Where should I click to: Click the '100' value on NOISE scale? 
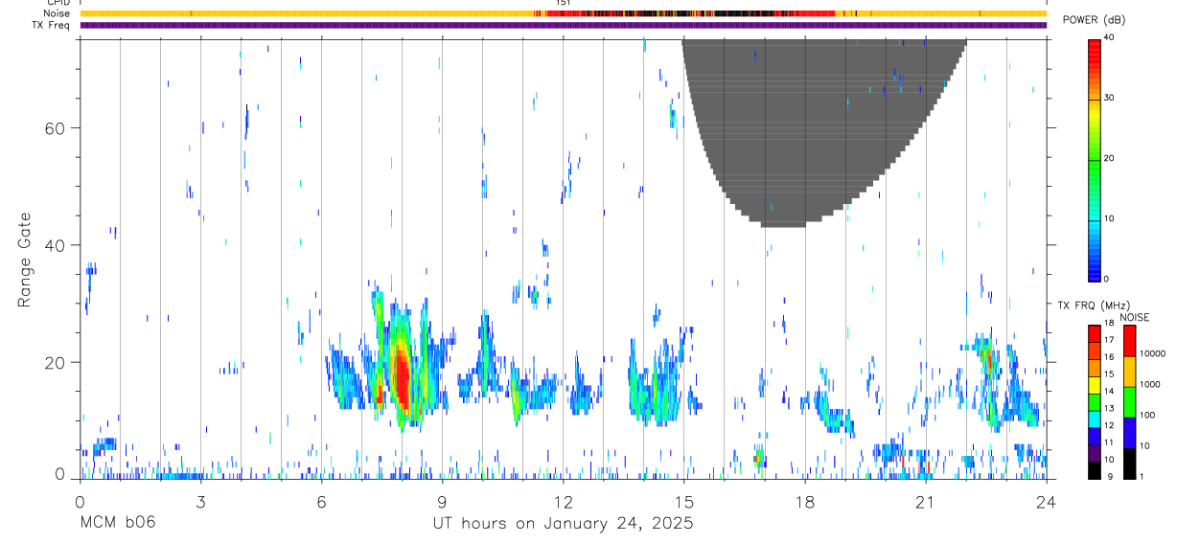(1148, 415)
